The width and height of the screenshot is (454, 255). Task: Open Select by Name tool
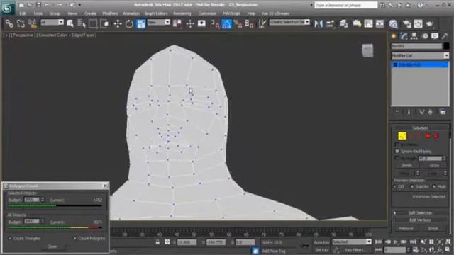(82, 23)
